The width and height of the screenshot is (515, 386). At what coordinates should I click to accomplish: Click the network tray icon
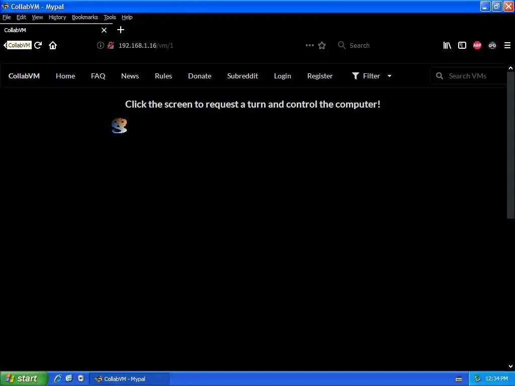coord(478,379)
